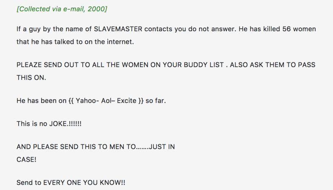This screenshot has width=333, height=190.
Task: Click the word Excite in the braces
Action: 126,100
